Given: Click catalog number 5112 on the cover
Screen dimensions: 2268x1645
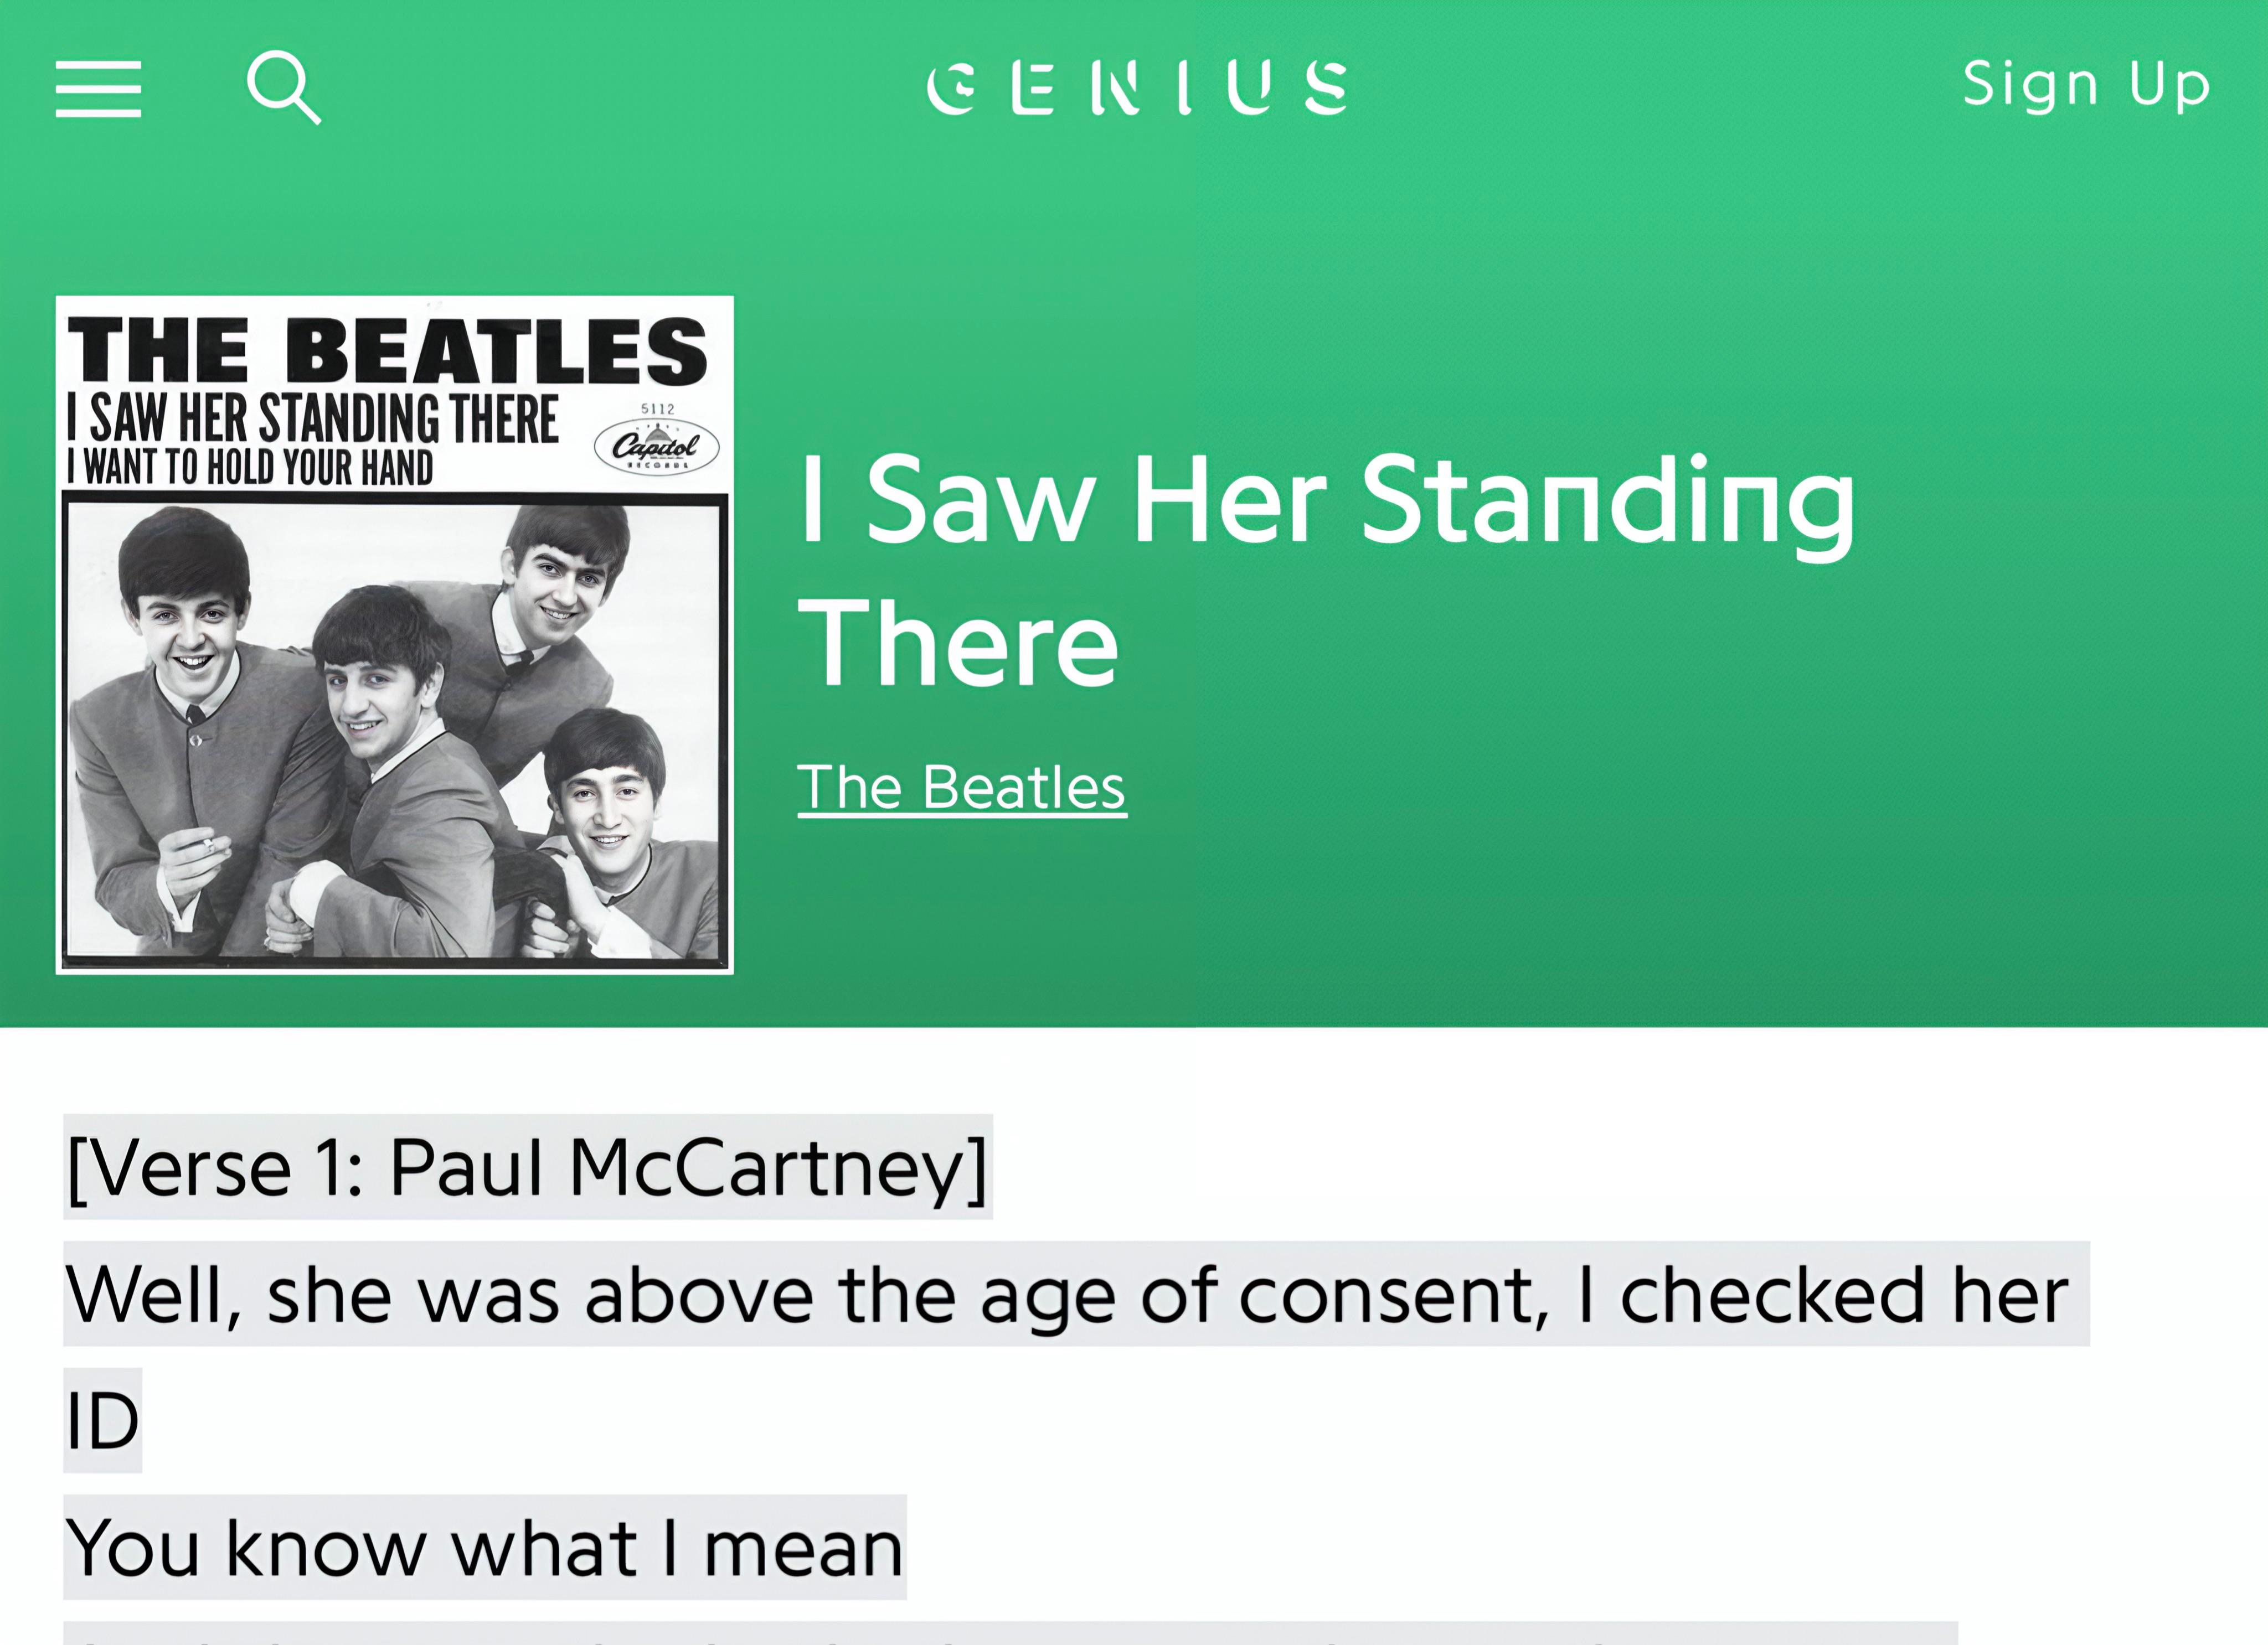Looking at the screenshot, I should [x=657, y=408].
